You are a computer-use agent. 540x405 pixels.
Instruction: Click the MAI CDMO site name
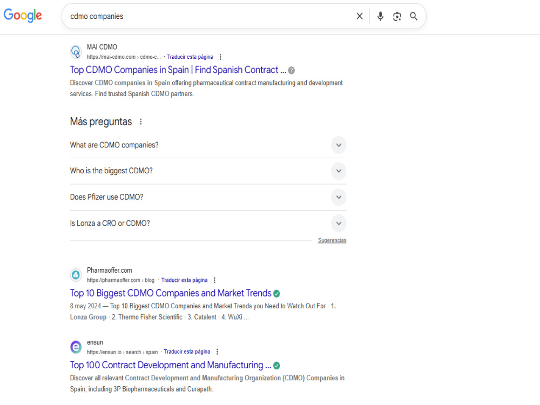(102, 47)
